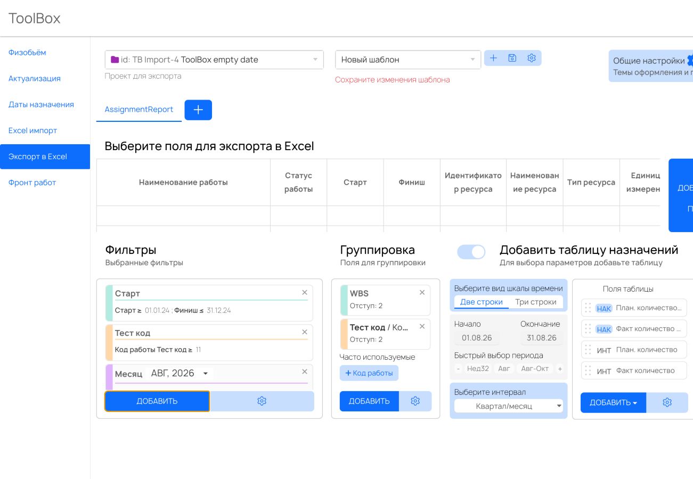Grab drag handle of НАК Факт количество row
The height and width of the screenshot is (479, 693).
click(588, 329)
